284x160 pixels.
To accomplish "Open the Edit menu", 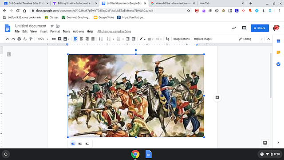I will pos(25,32).
